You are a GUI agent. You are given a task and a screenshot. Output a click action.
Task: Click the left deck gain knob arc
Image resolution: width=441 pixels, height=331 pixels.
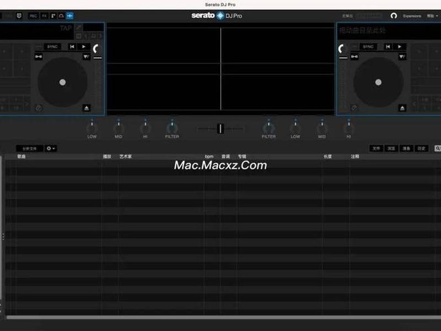coord(96,49)
